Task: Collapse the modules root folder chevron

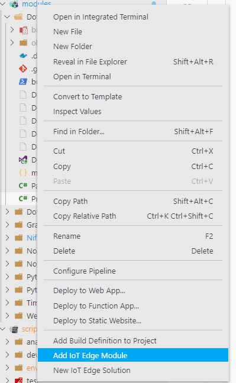Action: click(x=3, y=4)
